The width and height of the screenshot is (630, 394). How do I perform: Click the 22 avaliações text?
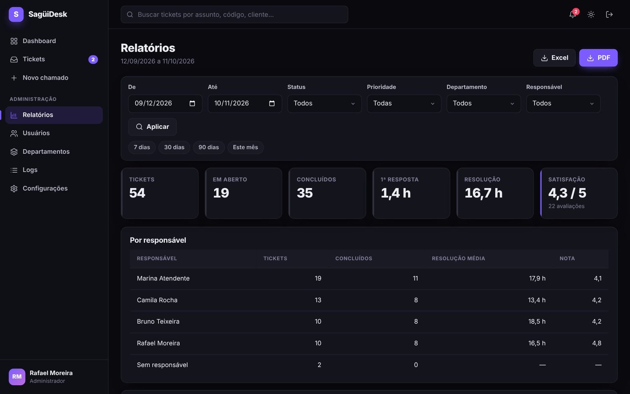566,206
